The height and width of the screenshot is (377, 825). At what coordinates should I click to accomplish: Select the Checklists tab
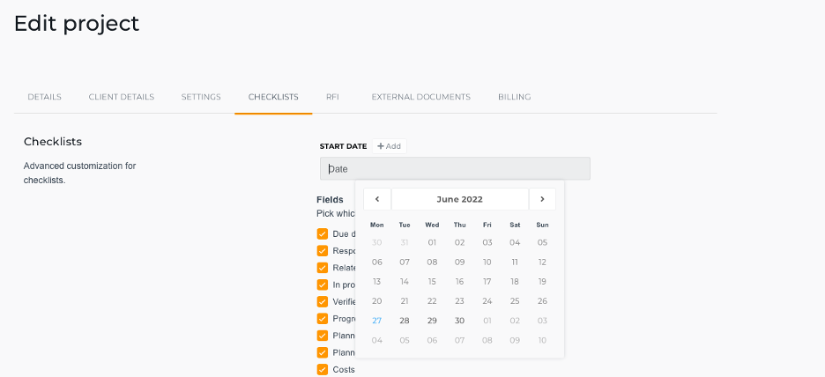click(x=273, y=97)
